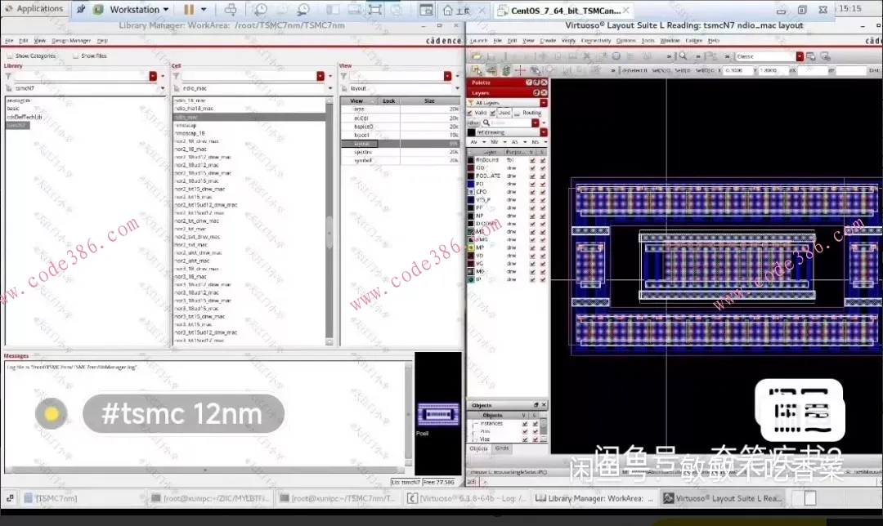This screenshot has height=526, width=883.
Task: Expand the Cell name dropdown showing ndio_mac
Action: [x=330, y=87]
